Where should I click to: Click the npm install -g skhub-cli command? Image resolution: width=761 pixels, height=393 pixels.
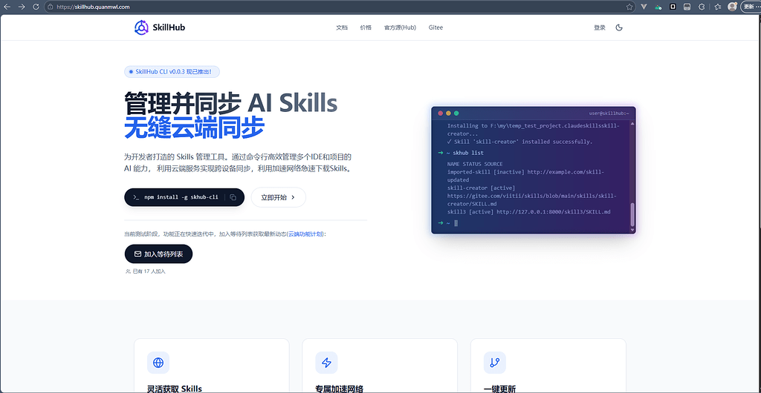coord(181,197)
